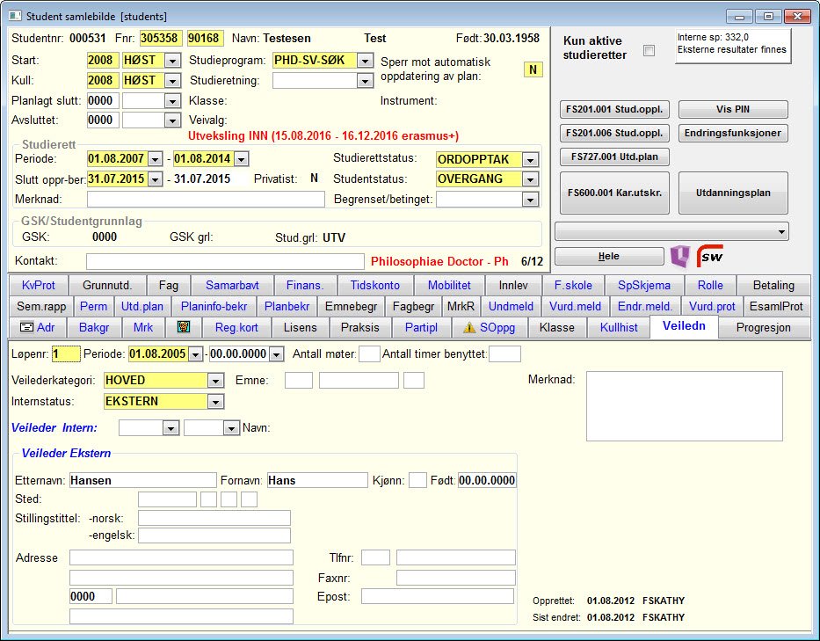The image size is (820, 641).
Task: Open the Studieprogram PHD-SV-SØK dropdown
Action: pos(365,61)
